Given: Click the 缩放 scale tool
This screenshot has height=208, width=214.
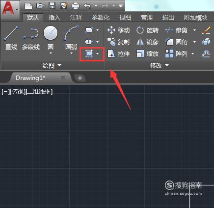Looking at the screenshot, I should point(147,53).
